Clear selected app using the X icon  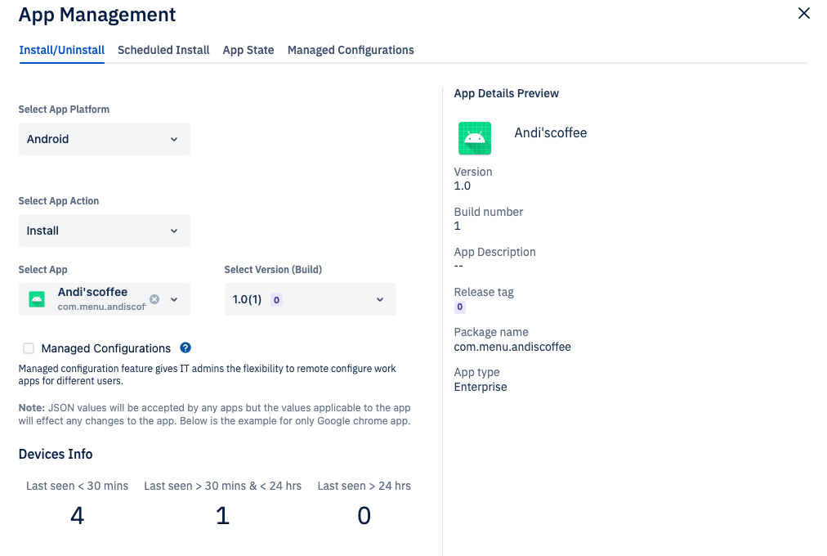[154, 299]
